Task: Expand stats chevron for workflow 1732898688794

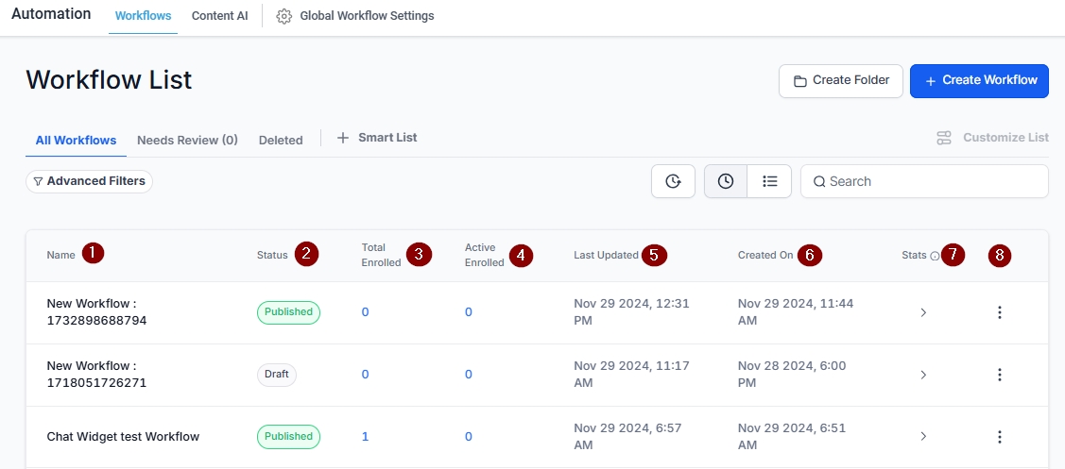Action: [923, 312]
